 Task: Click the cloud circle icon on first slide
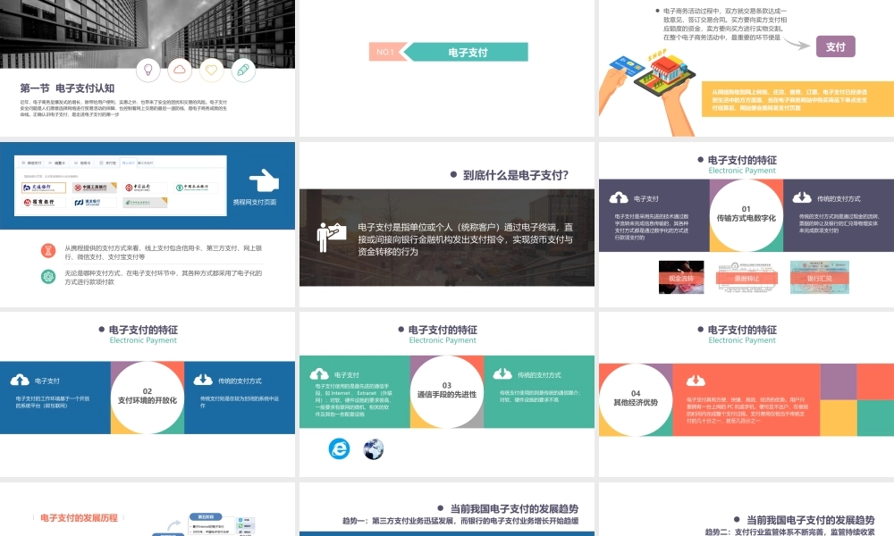pos(179,71)
